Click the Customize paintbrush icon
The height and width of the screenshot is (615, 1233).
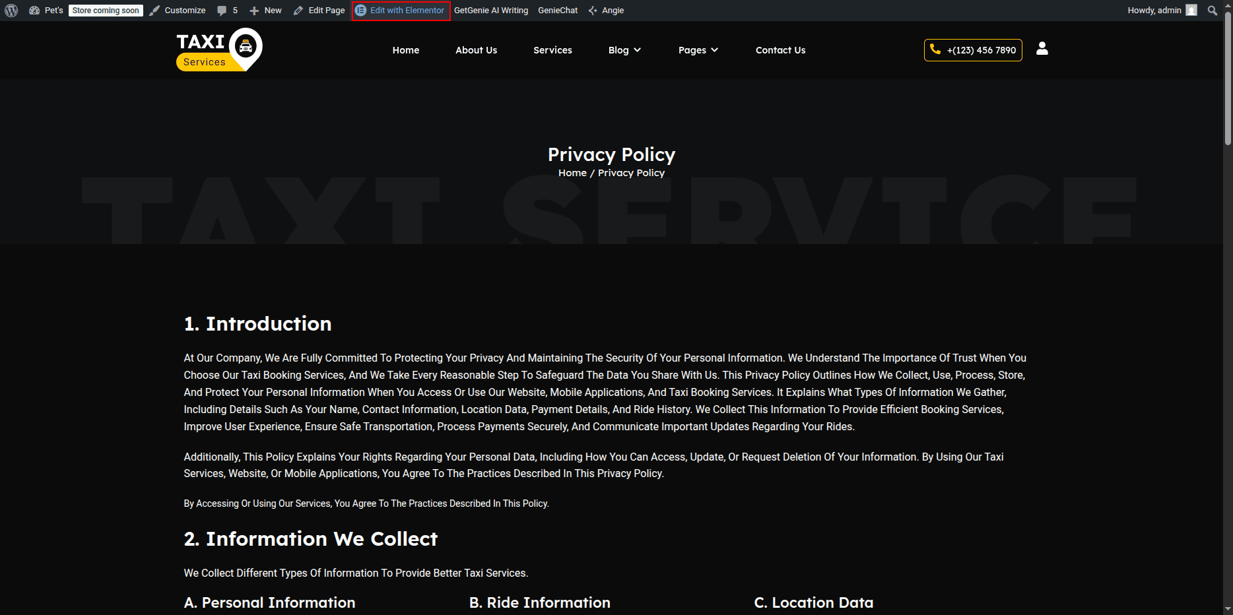coord(154,11)
